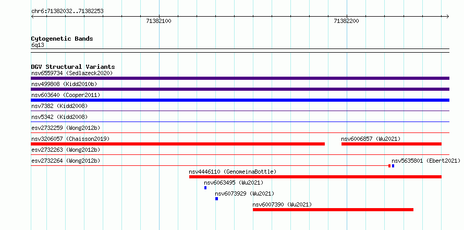This screenshot has width=464, height=230.
Task: Click the left arrow of the ruler
Action: pyautogui.click(x=33, y=17)
